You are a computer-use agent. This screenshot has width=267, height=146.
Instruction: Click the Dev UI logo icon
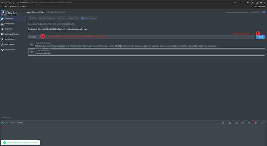(x=3, y=13)
